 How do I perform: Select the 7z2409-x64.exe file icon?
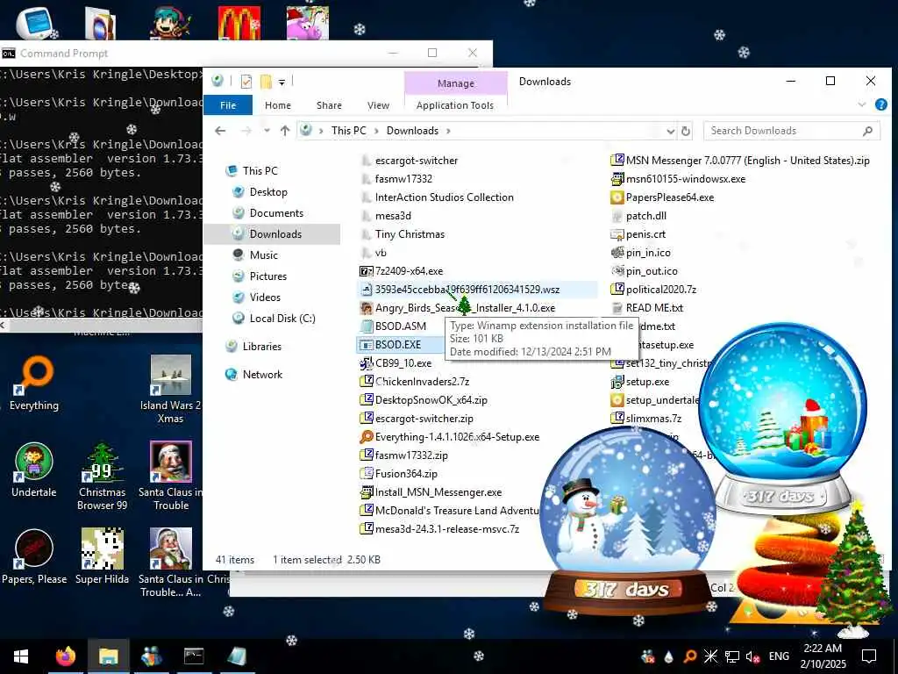[366, 271]
